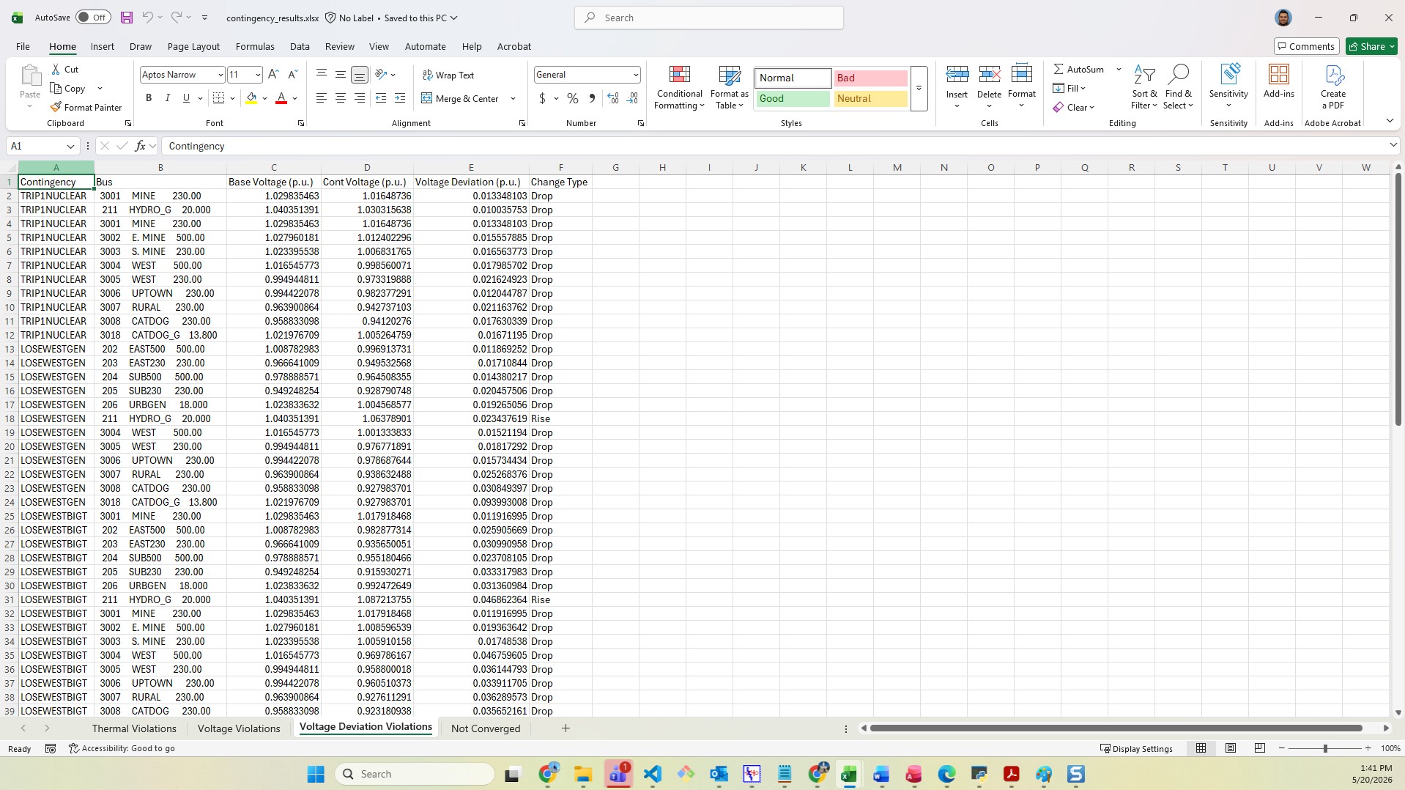Click the formula bar input showing Contingency
Viewport: 1405px width, 790px height.
click(773, 146)
